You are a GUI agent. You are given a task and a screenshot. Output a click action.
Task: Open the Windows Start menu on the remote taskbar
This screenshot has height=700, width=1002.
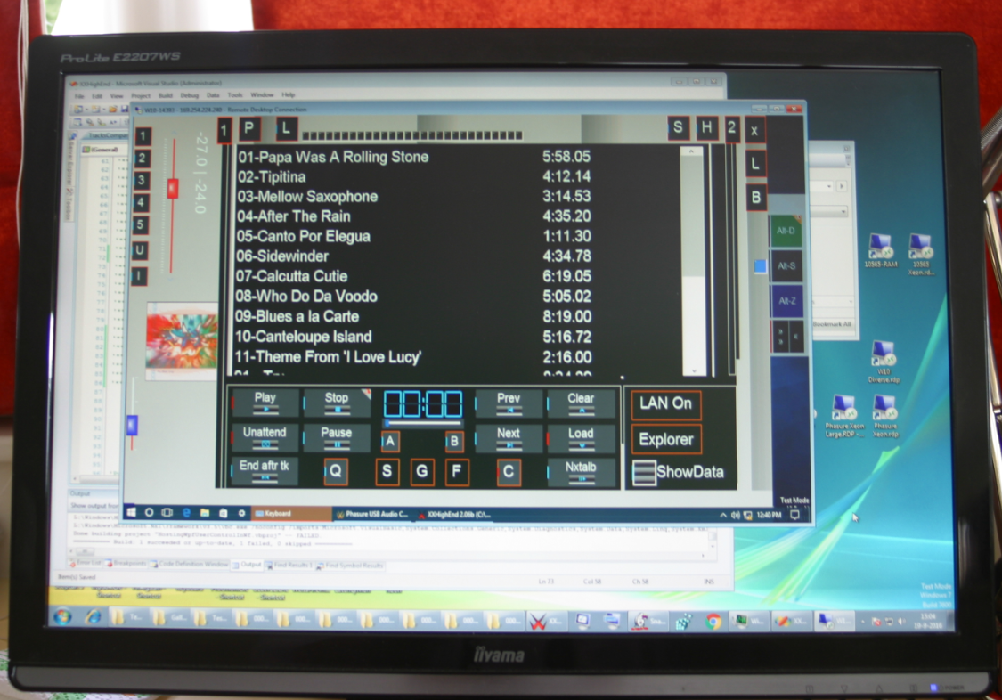click(132, 511)
